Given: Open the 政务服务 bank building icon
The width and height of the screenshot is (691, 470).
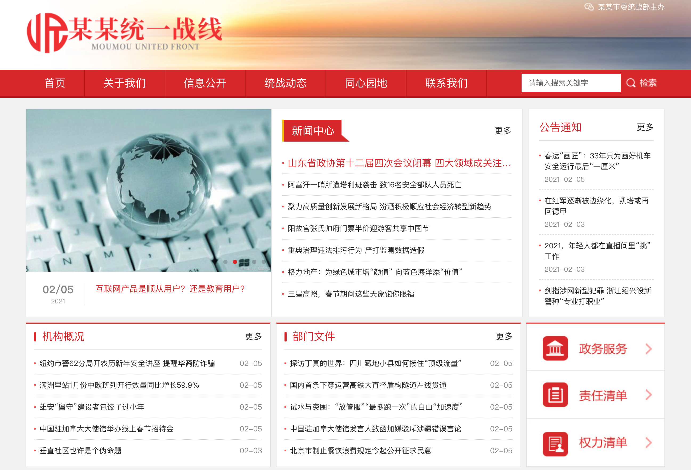Looking at the screenshot, I should [x=555, y=348].
